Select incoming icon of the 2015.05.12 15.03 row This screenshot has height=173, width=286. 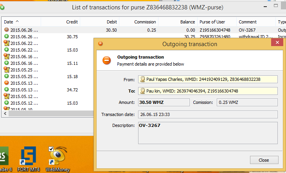(7, 103)
